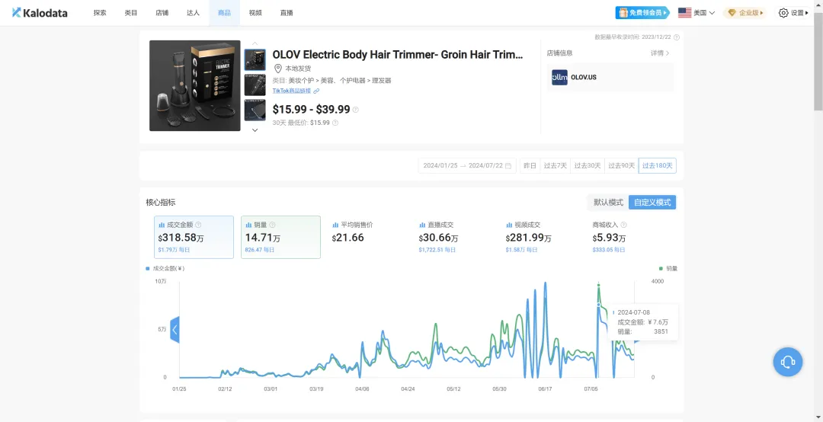
Task: Click the bar chart icon on 视频成交
Action: pyautogui.click(x=509, y=225)
